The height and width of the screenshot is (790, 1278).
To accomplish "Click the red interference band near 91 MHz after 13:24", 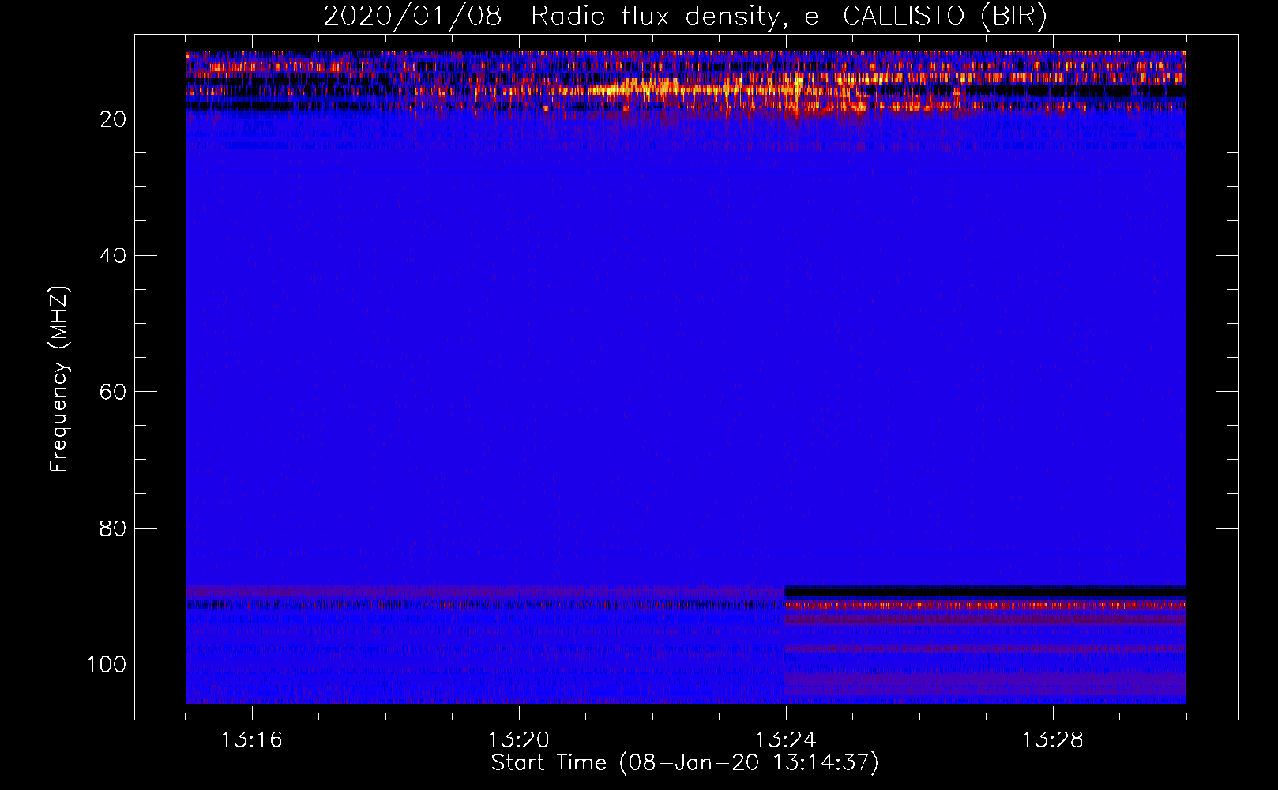I will (985, 605).
